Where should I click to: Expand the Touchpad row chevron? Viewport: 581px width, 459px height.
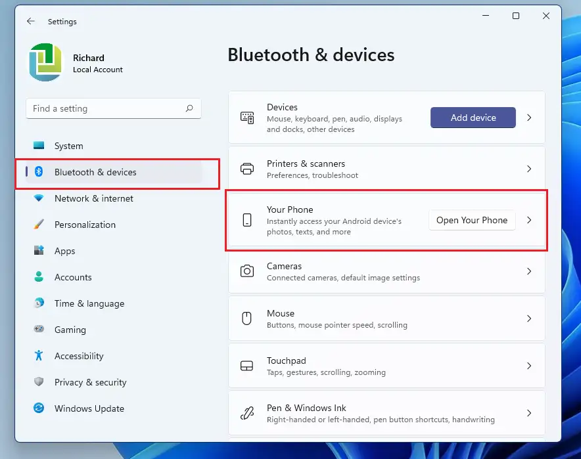[x=529, y=366]
